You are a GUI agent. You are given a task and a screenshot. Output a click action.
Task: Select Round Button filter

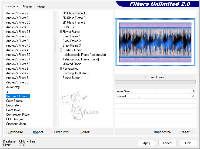[71, 78]
